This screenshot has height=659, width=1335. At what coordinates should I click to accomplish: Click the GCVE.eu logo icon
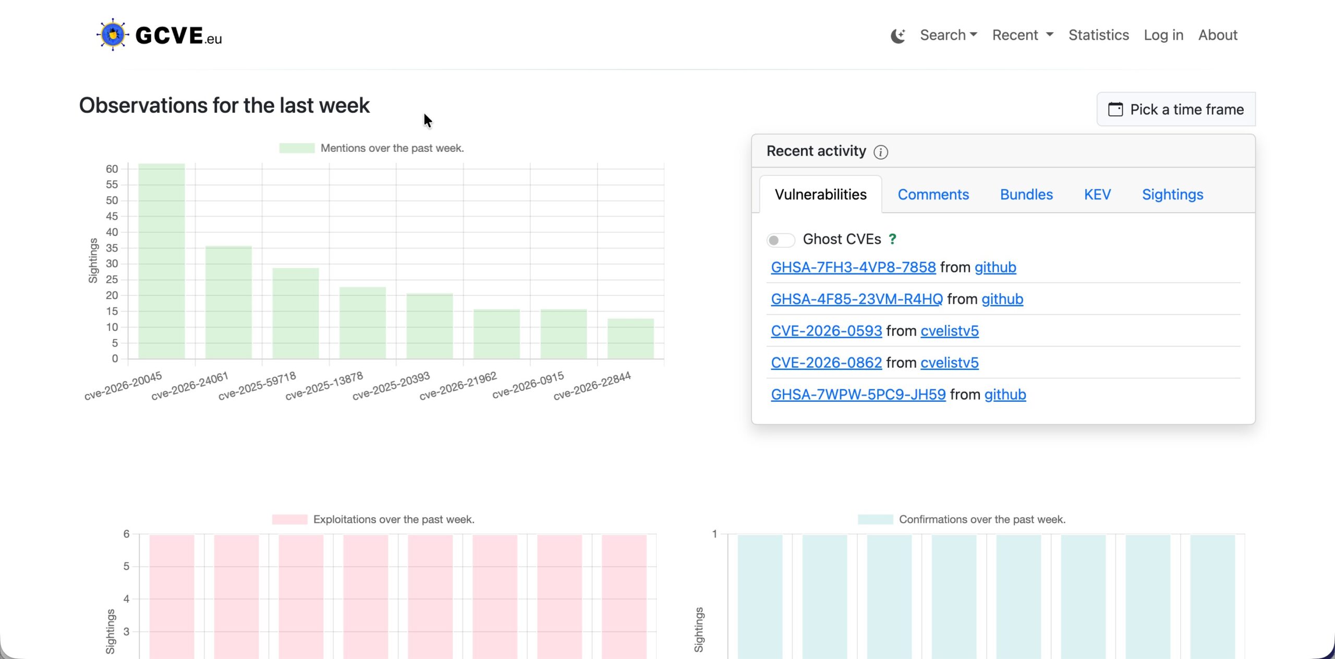coord(113,35)
